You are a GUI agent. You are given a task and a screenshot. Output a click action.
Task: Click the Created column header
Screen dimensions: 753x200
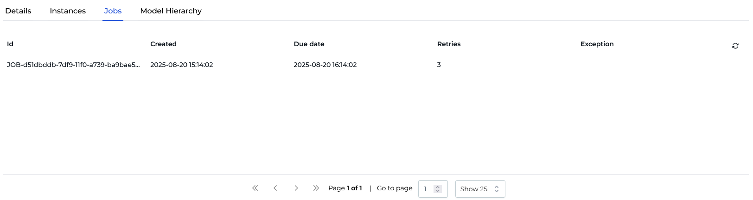(x=163, y=44)
